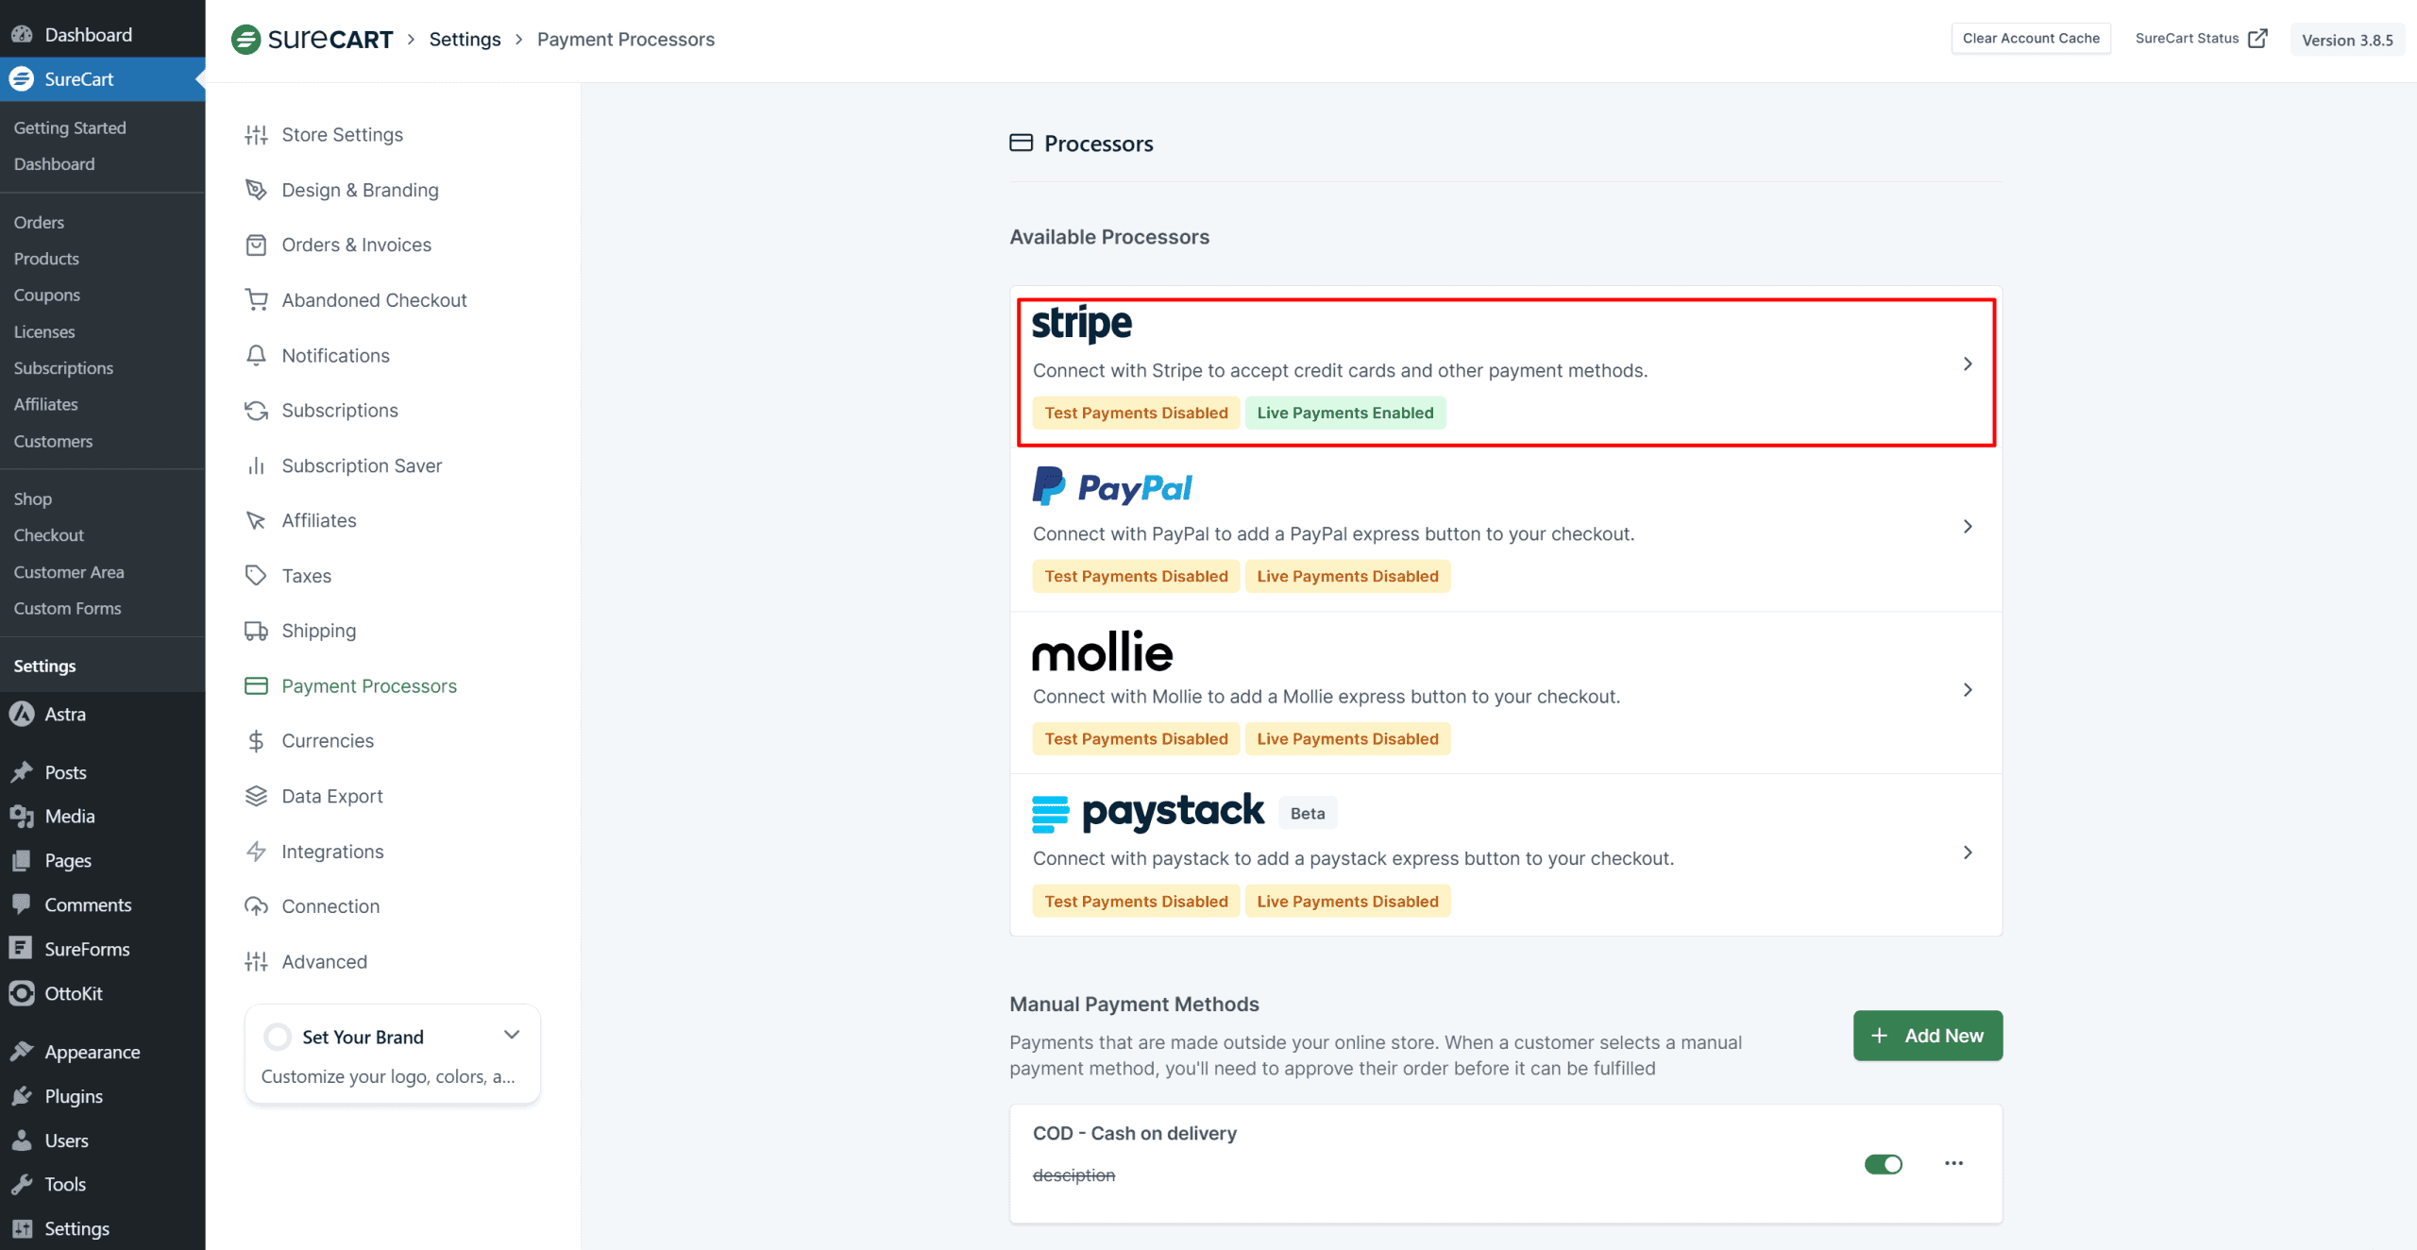Screen dimensions: 2417x1250
Task: Toggle off COD Cash on delivery
Action: pyautogui.click(x=1883, y=1164)
